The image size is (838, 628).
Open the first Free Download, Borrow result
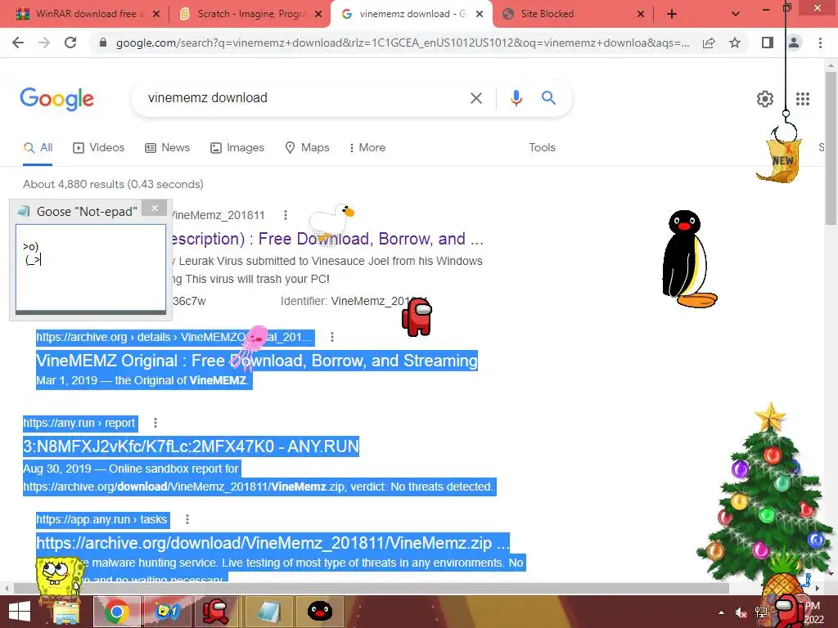pyautogui.click(x=327, y=240)
